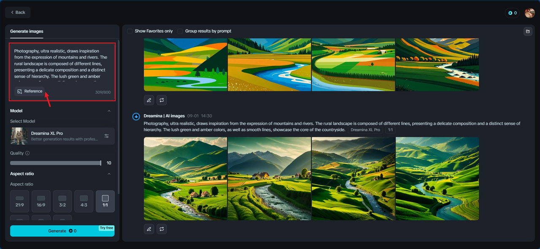540x249 pixels.
Task: Enable Group results by prompt checkbox
Action: click(x=180, y=31)
